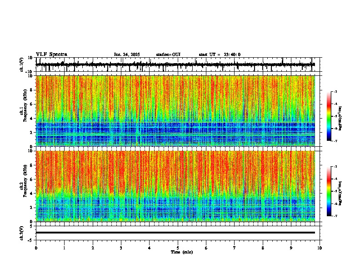
Task: Click the "-3" label atop ch.1 color bar
Action: coord(335,91)
